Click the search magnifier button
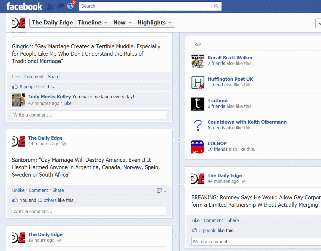Image resolution: width=321 pixels, height=251 pixels. 216,6
